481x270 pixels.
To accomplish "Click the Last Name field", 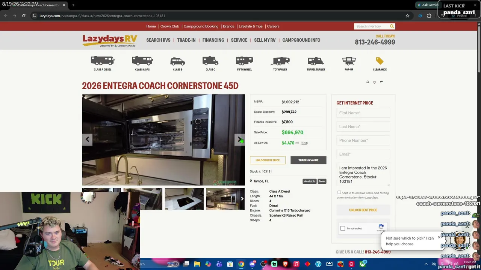I will click(x=363, y=127).
